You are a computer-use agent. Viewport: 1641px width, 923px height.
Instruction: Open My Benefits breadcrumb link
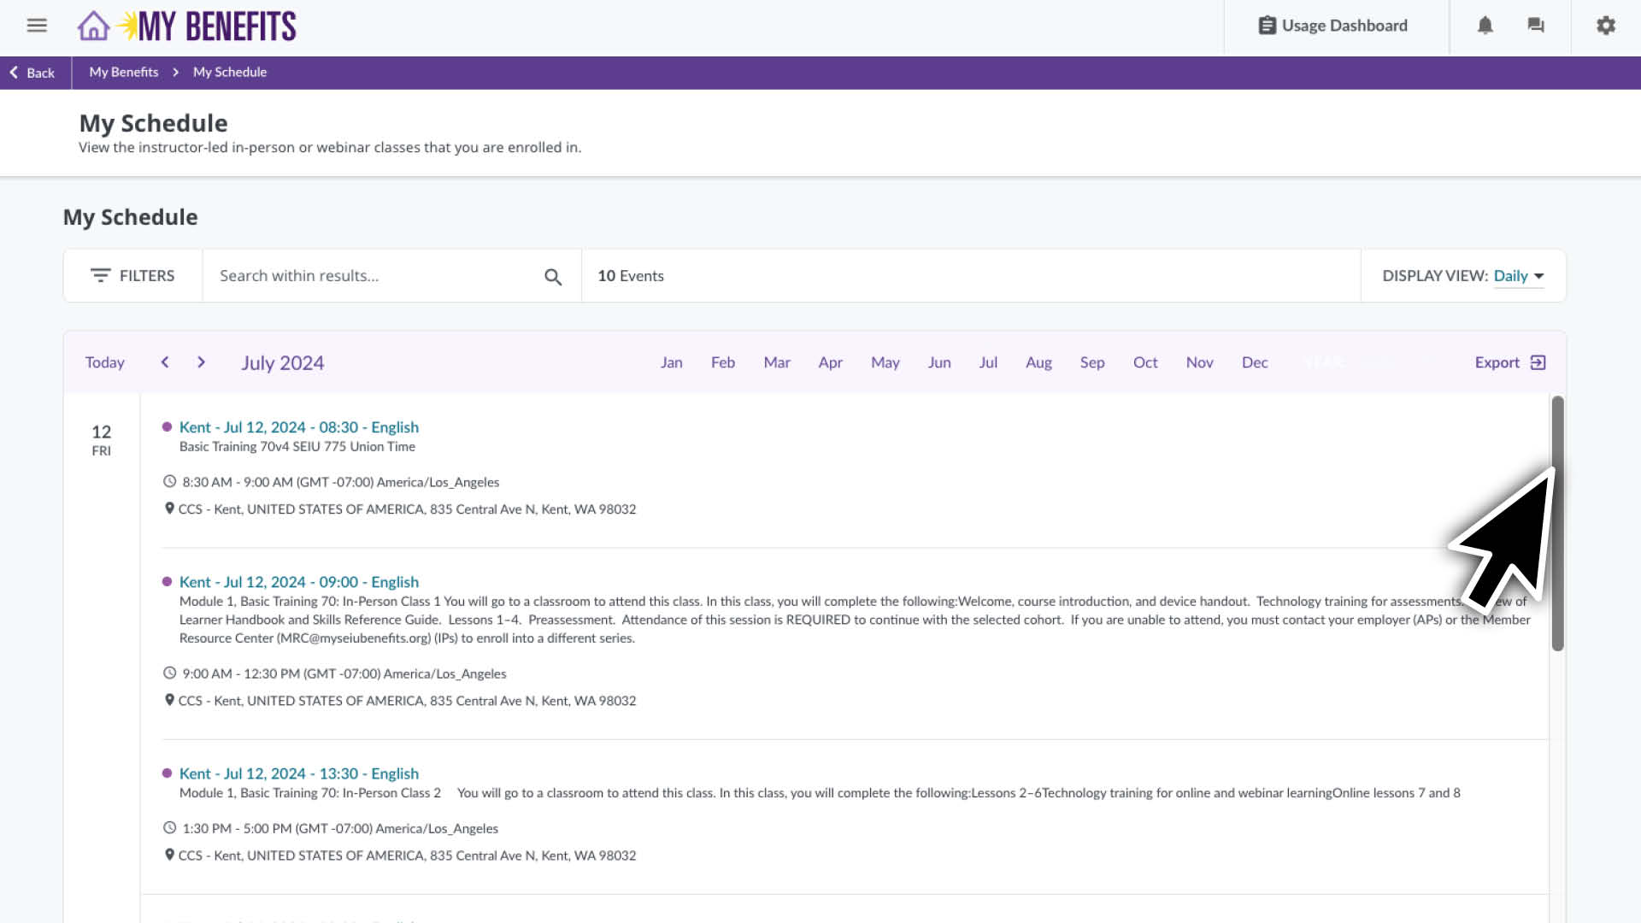[123, 72]
